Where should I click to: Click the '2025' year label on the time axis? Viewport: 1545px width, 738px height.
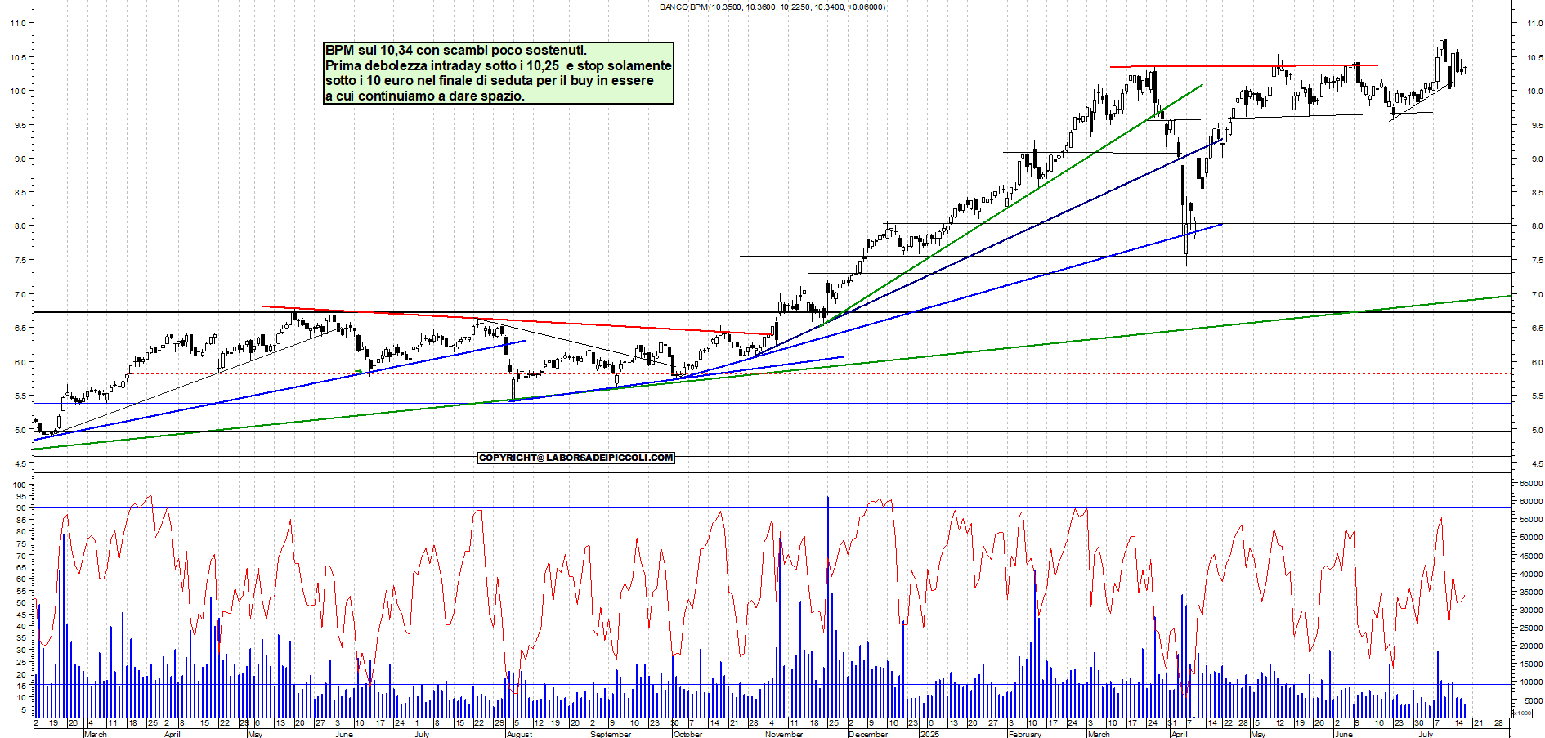tap(930, 734)
